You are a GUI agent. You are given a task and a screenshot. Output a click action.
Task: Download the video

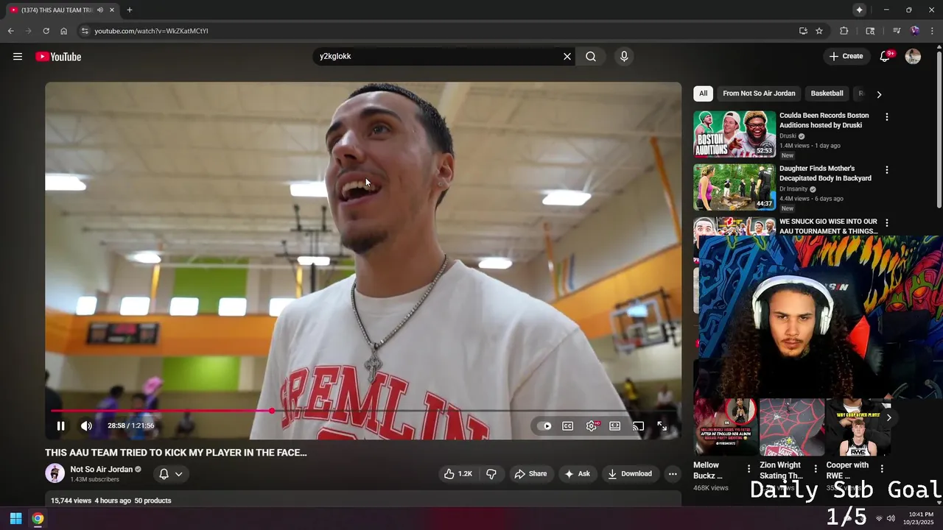pyautogui.click(x=630, y=474)
